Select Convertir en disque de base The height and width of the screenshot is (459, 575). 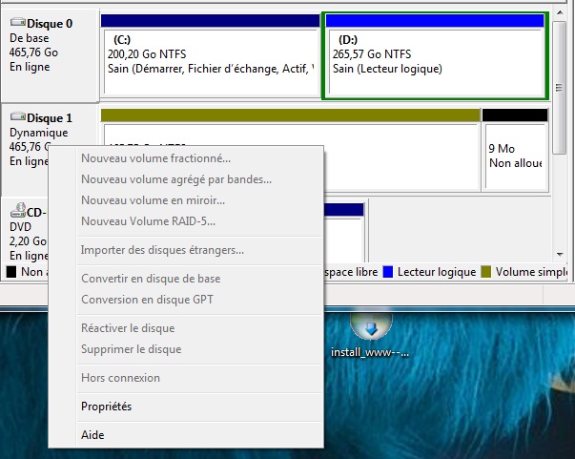(151, 279)
